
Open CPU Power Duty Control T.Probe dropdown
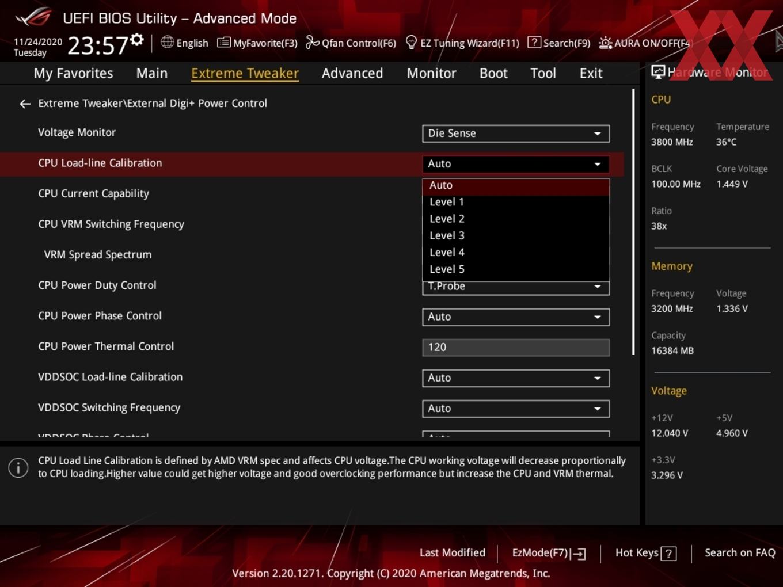tap(516, 288)
